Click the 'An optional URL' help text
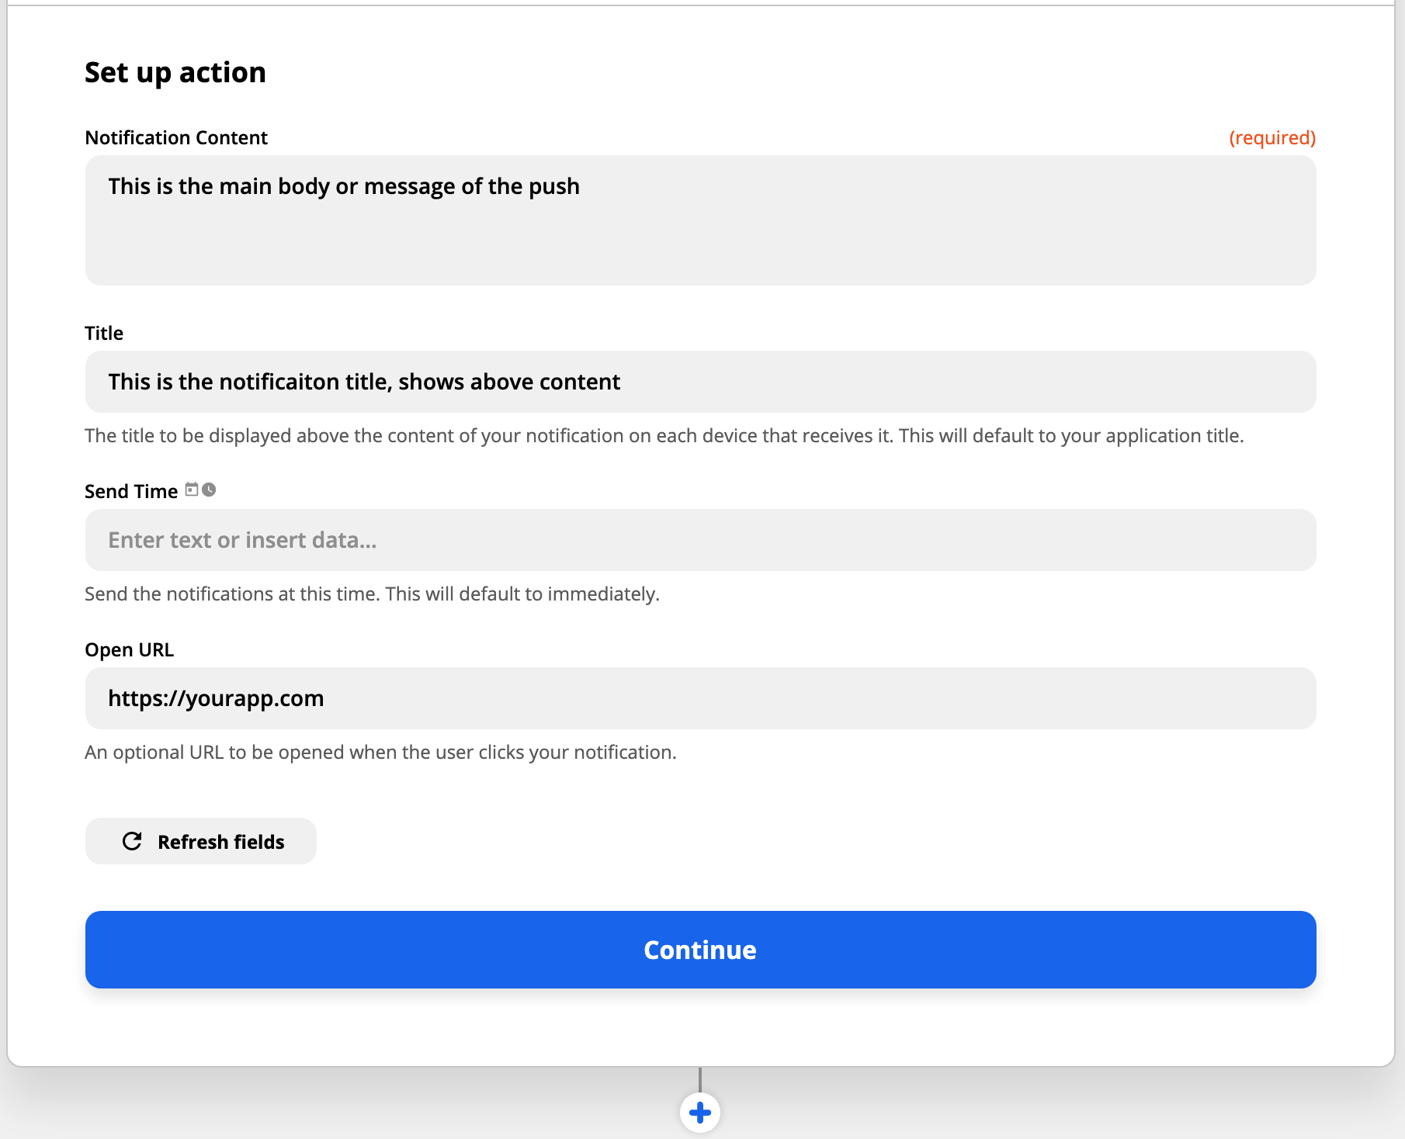1405x1139 pixels. (380, 753)
